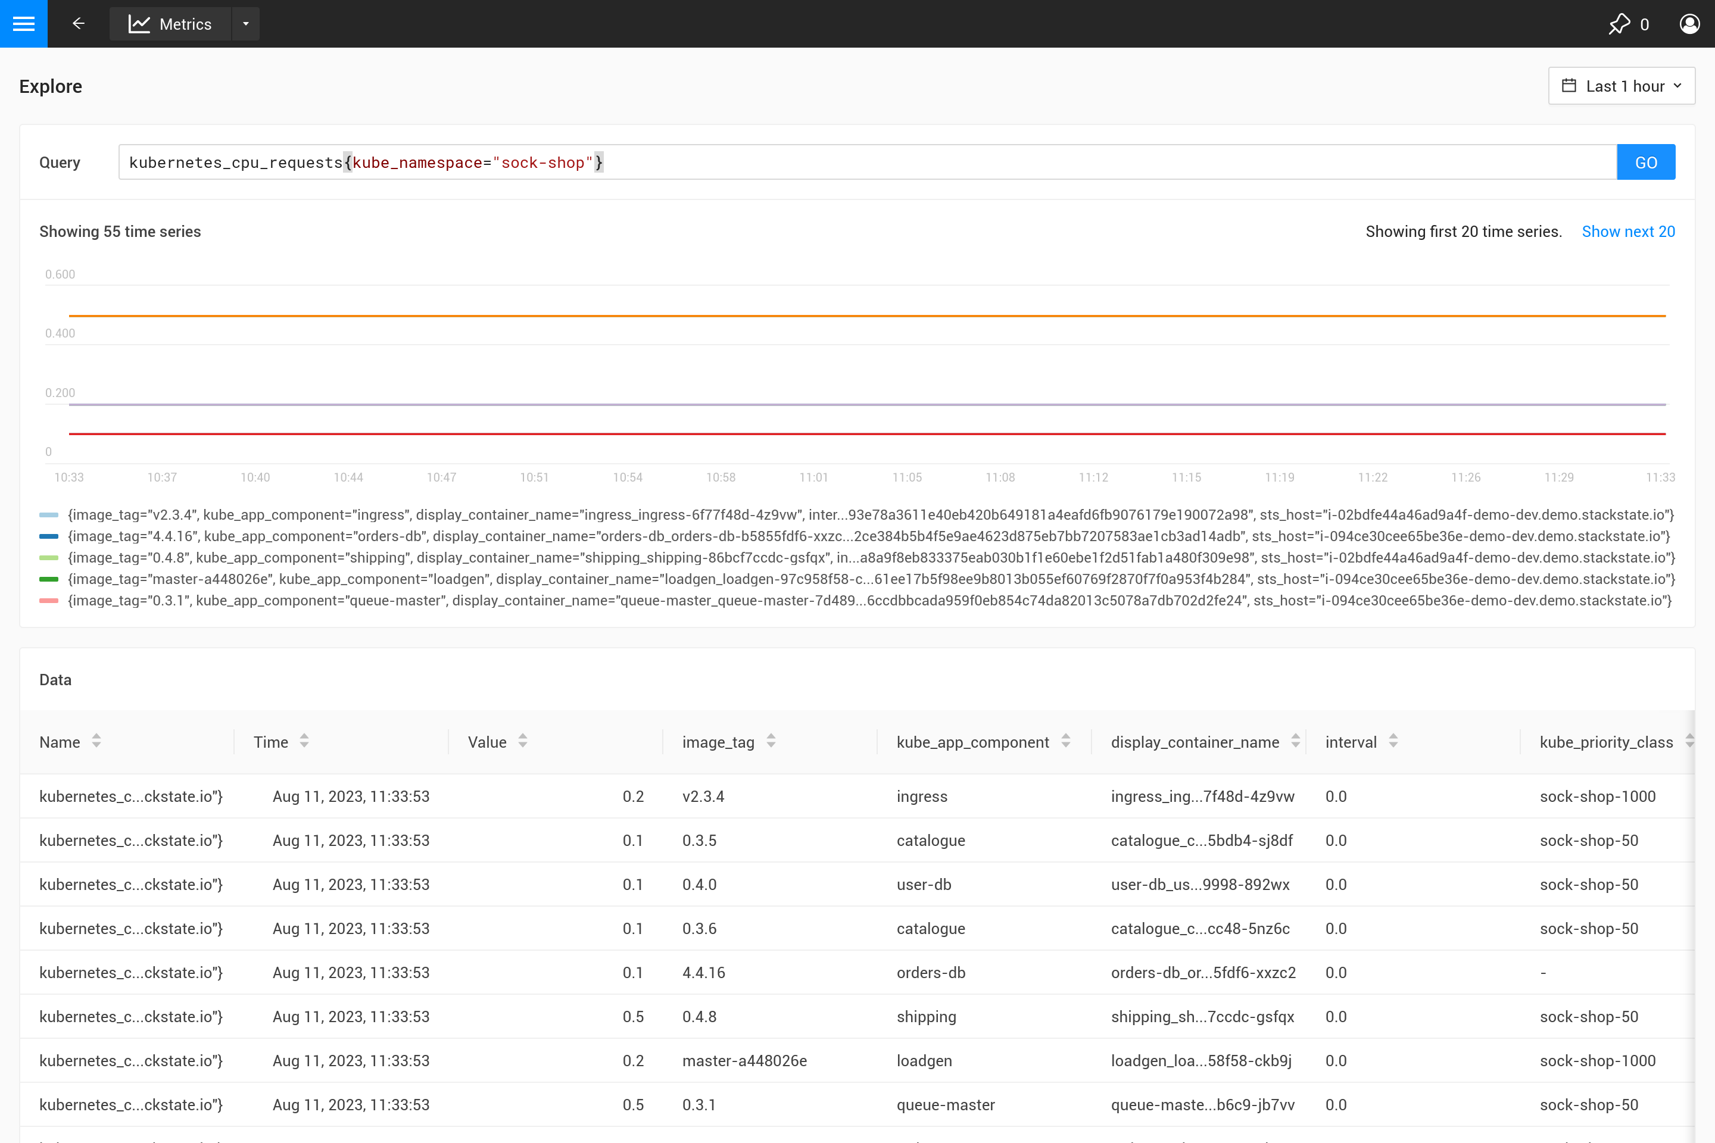Click the back arrow in the top bar

tap(78, 23)
